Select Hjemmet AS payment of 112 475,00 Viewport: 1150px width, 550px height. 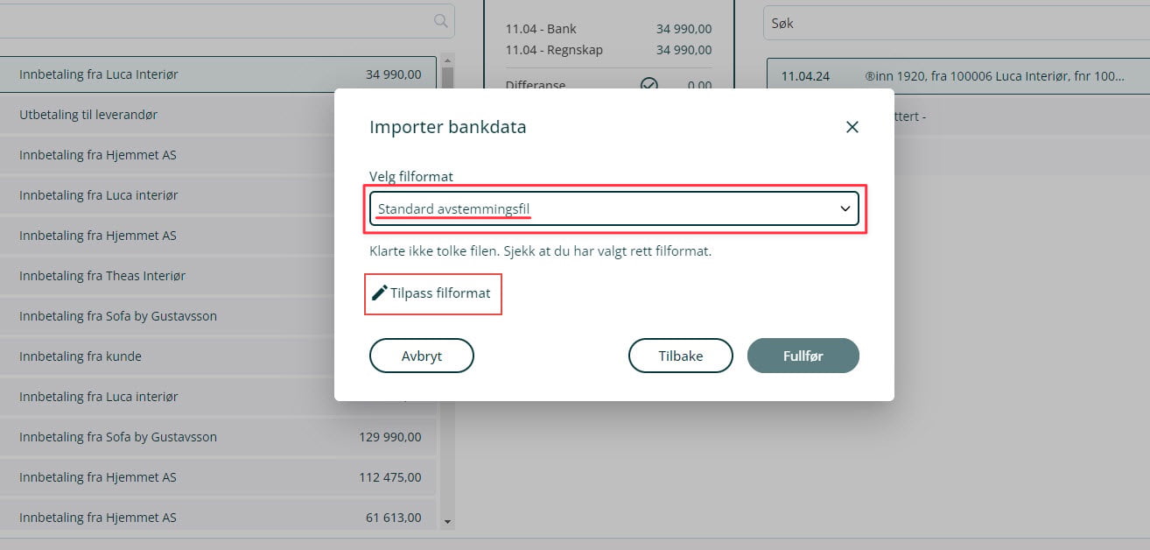coord(219,477)
